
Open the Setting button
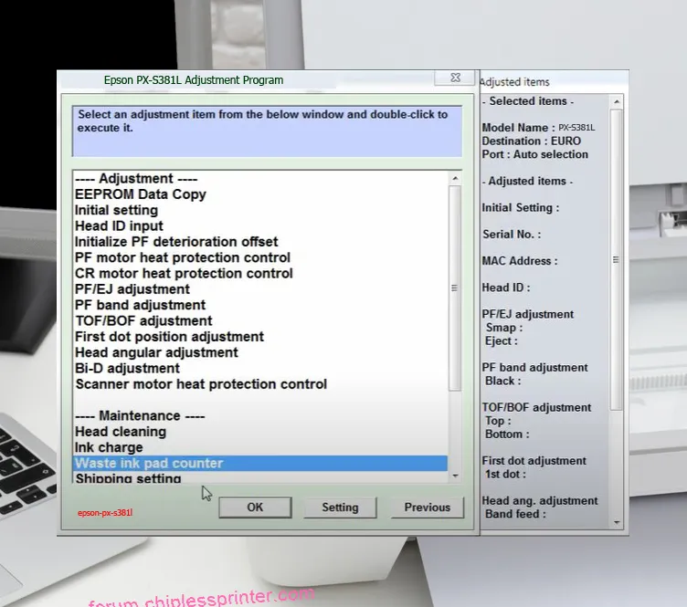pos(340,508)
